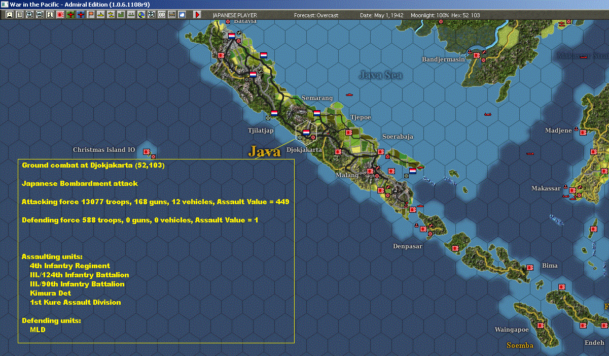
Task: Click the cloud weather toolbar icon
Action: (x=182, y=15)
